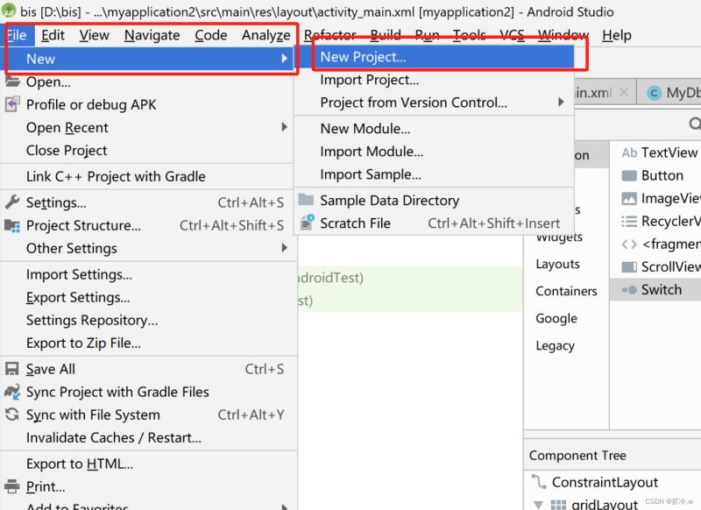701x510 pixels.
Task: Expand the Other Settings submenu arrow
Action: pos(284,247)
